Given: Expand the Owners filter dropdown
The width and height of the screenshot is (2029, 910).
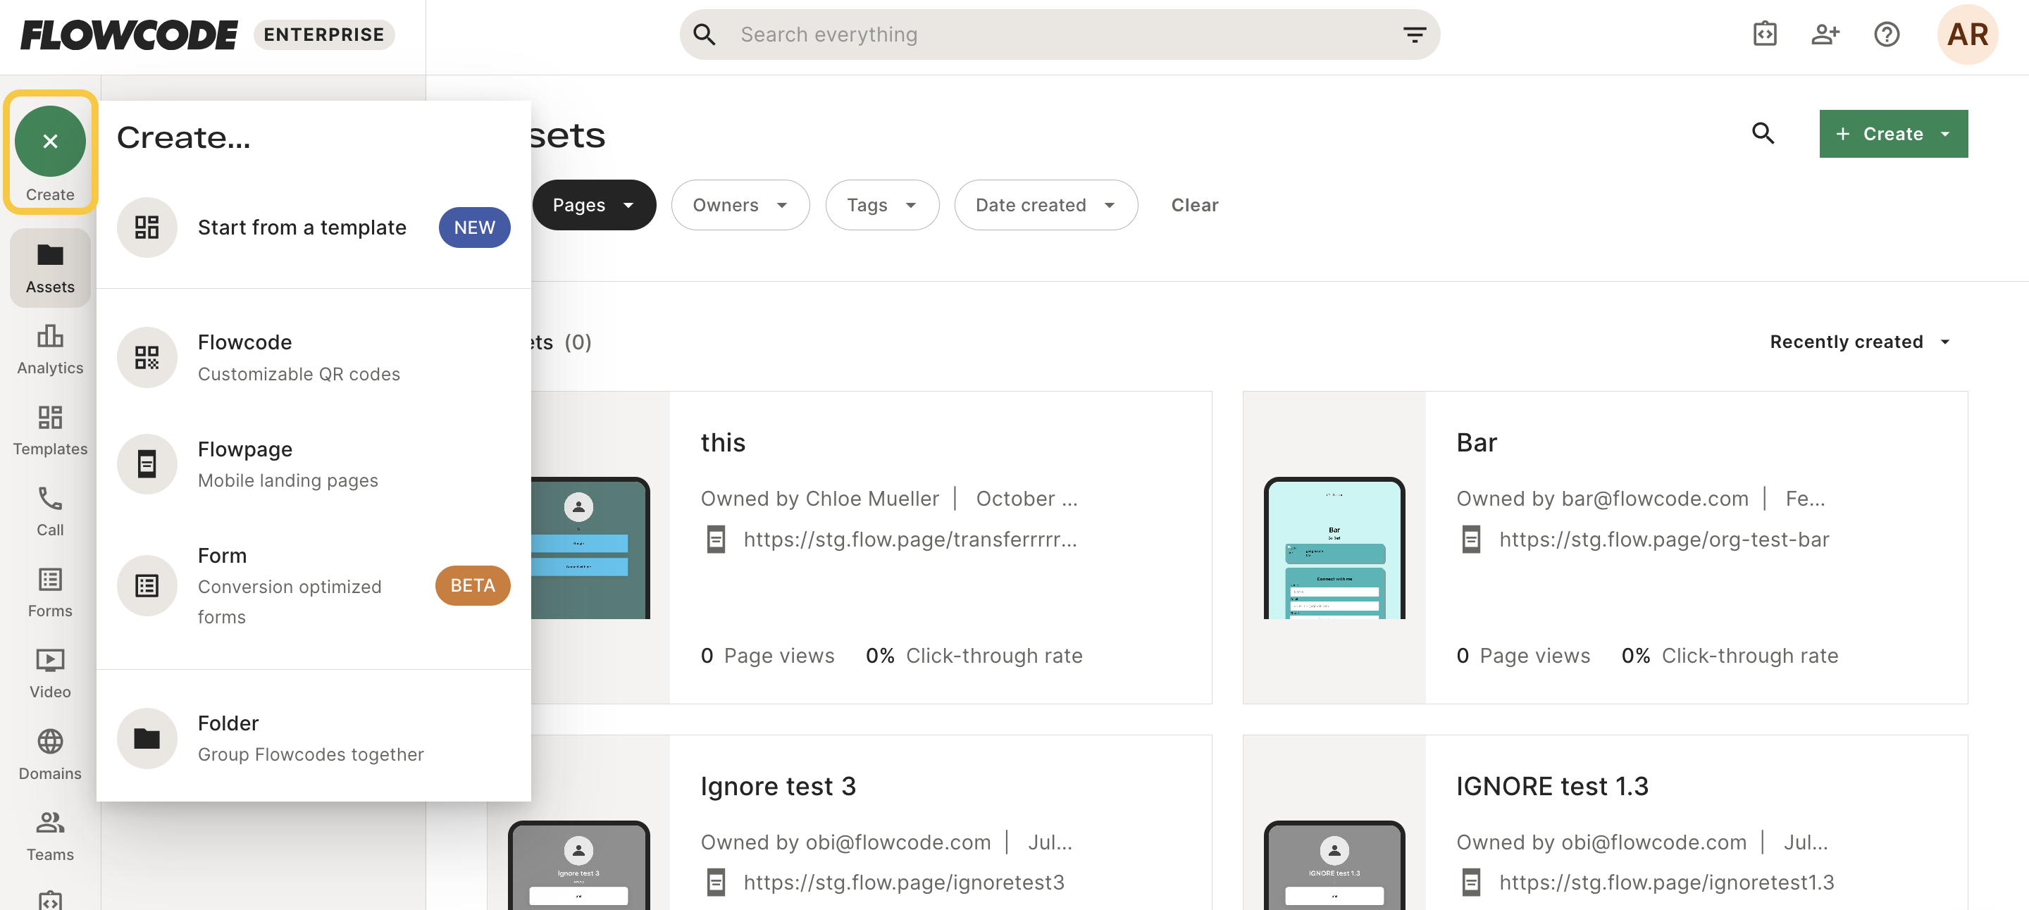Looking at the screenshot, I should click(x=740, y=205).
